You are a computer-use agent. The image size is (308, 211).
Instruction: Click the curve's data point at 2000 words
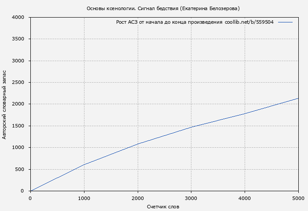138,144
